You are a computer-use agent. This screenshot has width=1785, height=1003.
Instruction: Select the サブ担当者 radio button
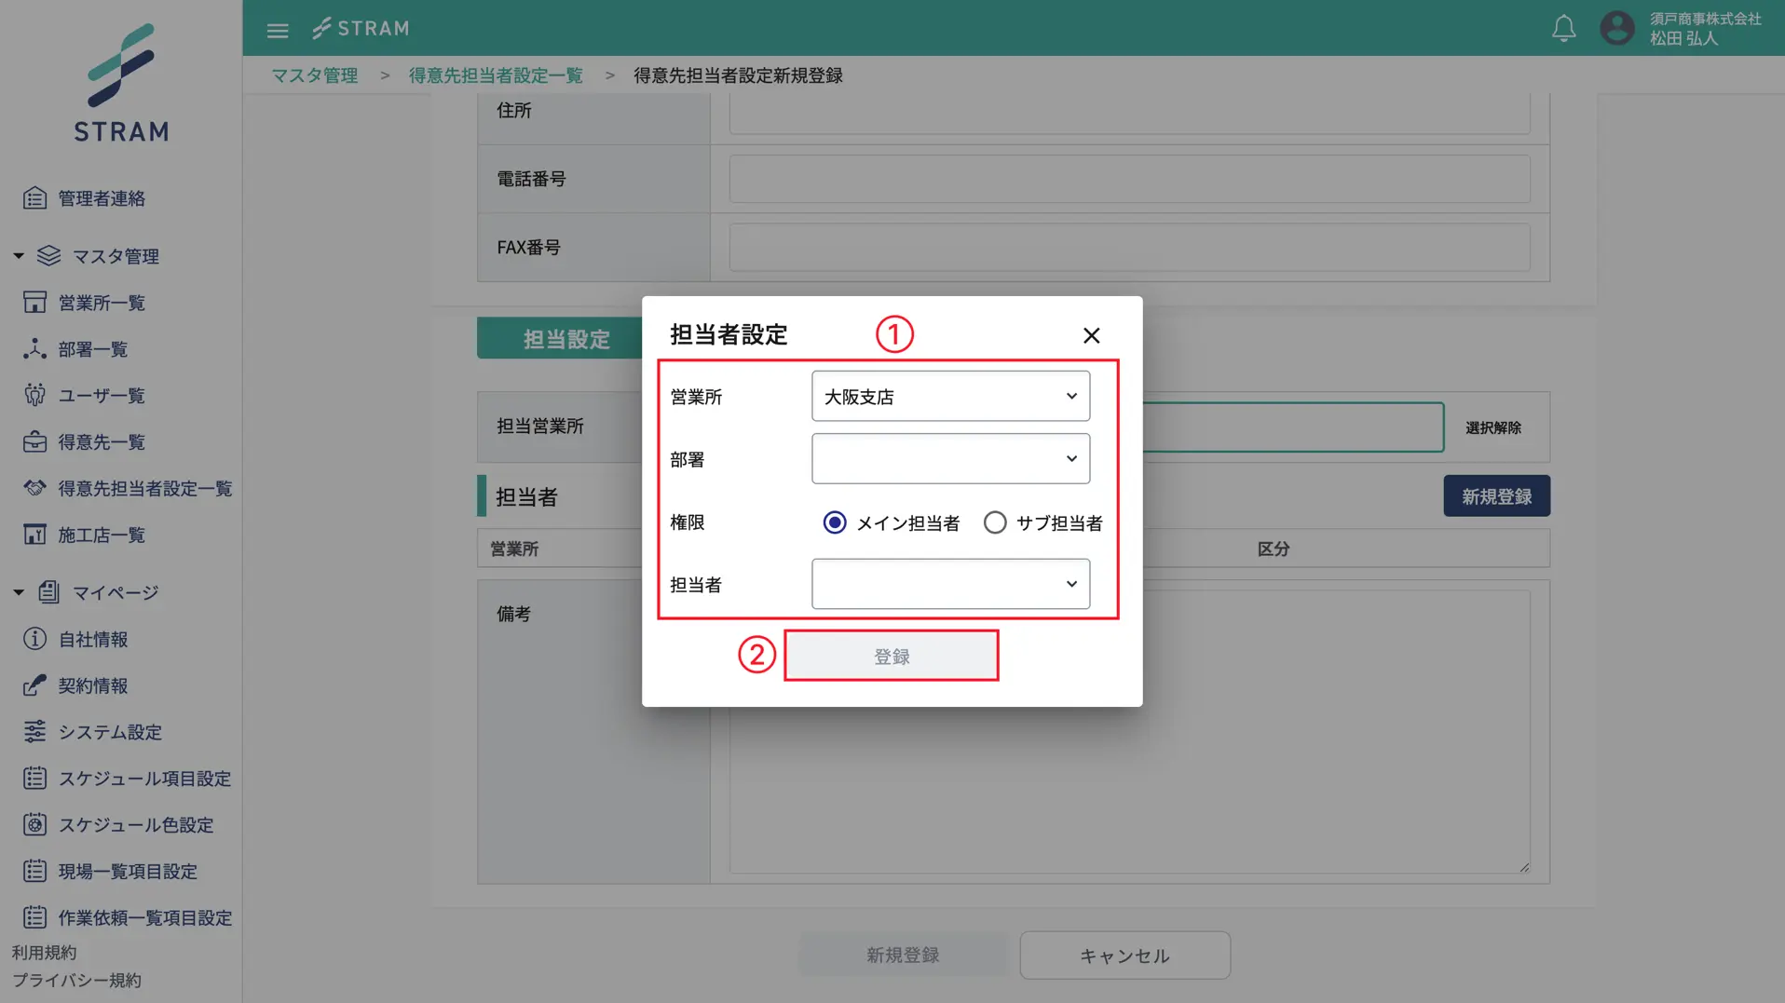click(x=995, y=522)
